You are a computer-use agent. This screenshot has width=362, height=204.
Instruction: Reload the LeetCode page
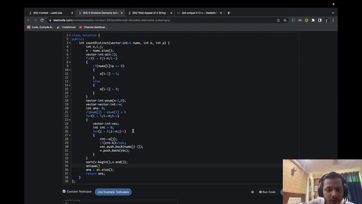click(x=42, y=20)
